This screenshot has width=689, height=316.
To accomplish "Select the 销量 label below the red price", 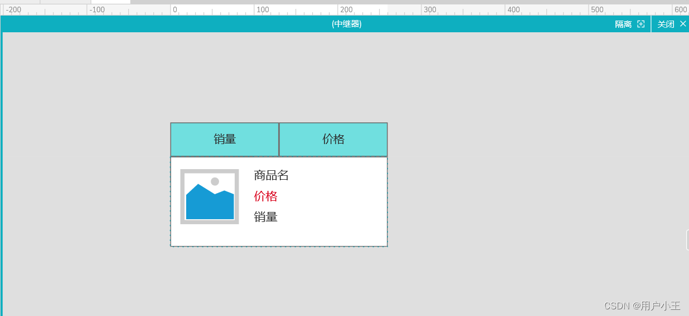I will pos(266,217).
